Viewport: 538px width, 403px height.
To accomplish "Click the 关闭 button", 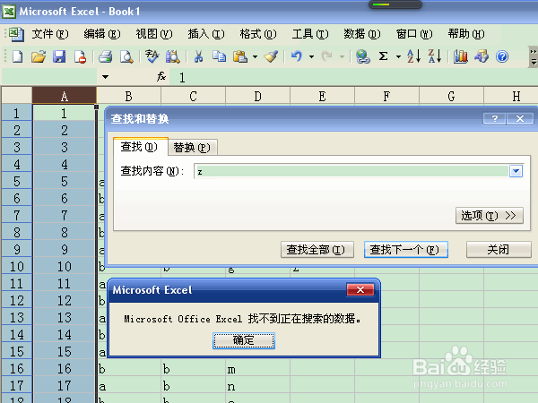I will [499, 250].
